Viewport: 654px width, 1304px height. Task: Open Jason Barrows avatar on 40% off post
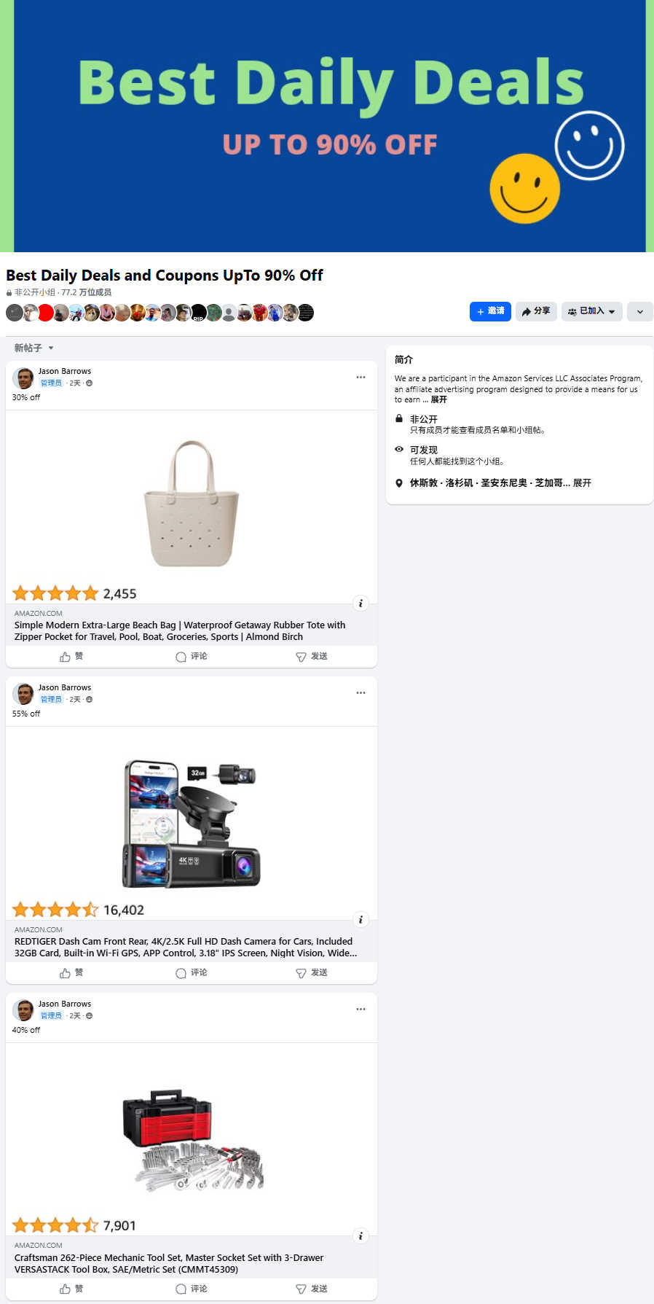click(x=23, y=1010)
